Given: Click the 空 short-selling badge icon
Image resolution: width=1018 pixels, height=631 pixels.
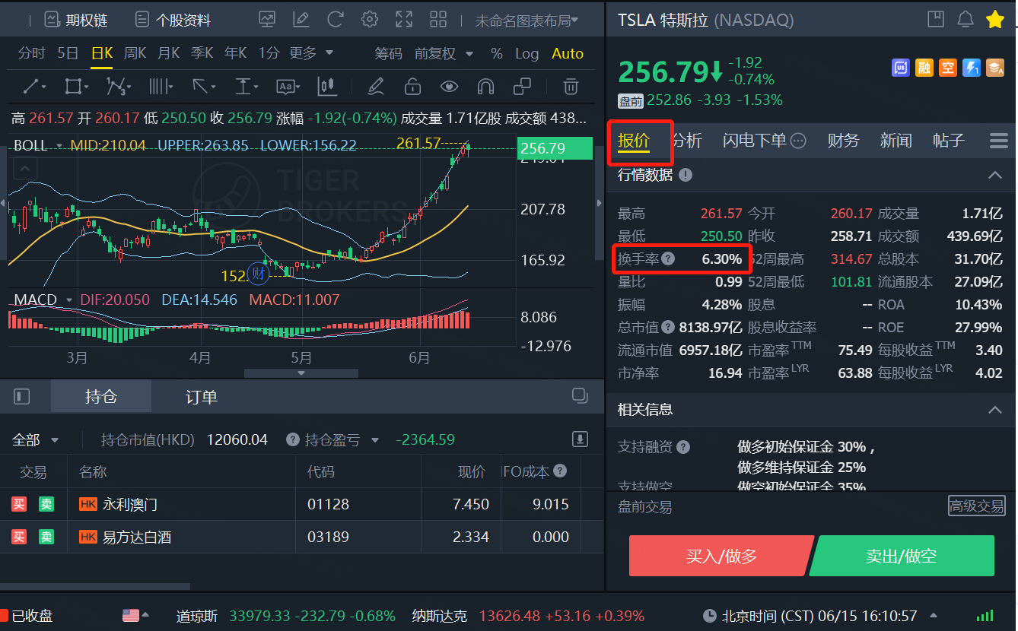Looking at the screenshot, I should [x=948, y=68].
